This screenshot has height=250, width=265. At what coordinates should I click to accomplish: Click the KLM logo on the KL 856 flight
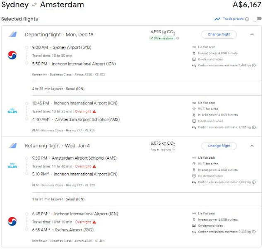click(x=12, y=111)
